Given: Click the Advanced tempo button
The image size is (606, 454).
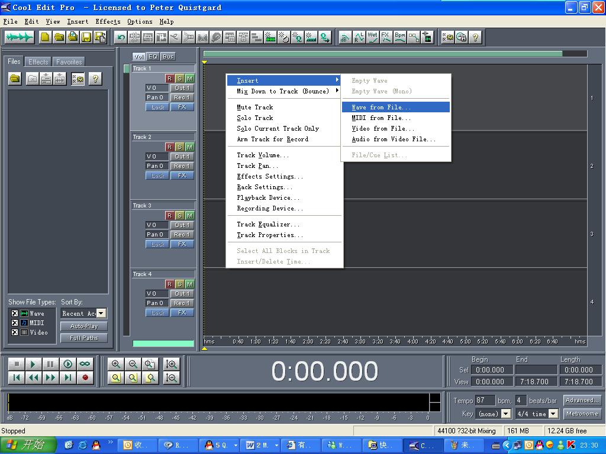Looking at the screenshot, I should (x=582, y=400).
